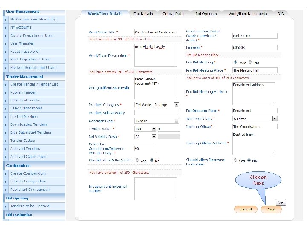Click bullet icon beside User Transfer
Image resolution: width=307 pixels, height=230 pixels.
pyautogui.click(x=6, y=44)
